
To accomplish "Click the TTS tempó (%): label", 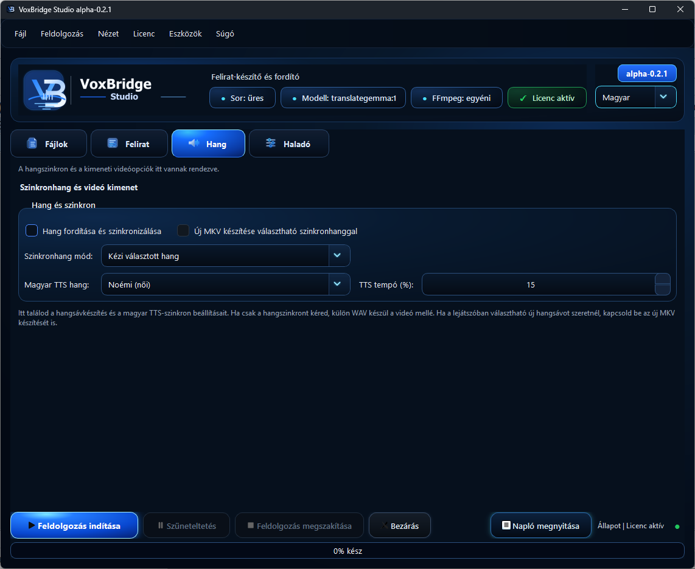I will [x=386, y=284].
